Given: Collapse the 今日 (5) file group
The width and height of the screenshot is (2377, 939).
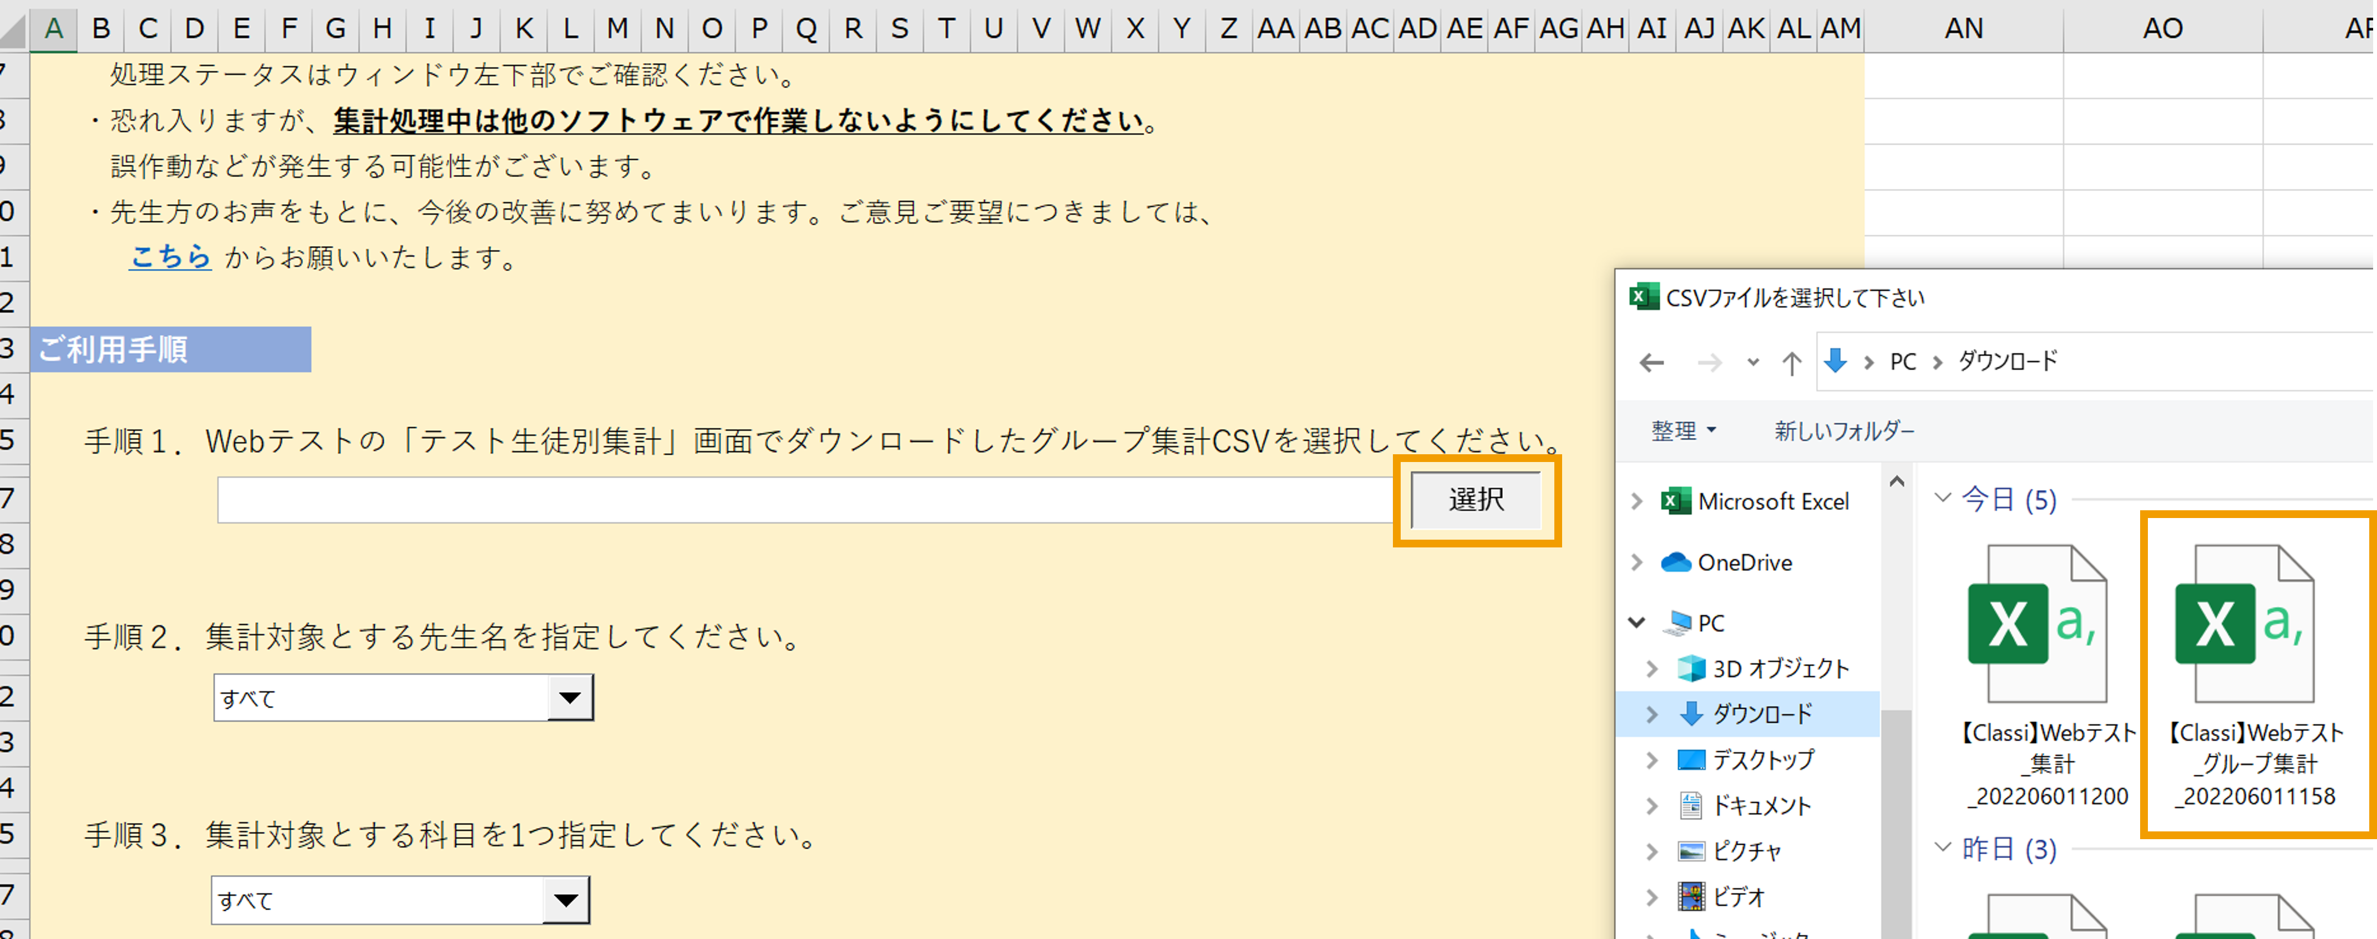Looking at the screenshot, I should [1943, 498].
